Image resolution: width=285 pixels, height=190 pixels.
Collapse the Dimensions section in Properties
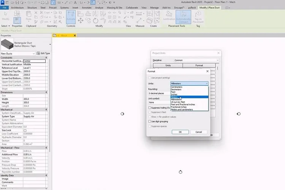point(46,92)
